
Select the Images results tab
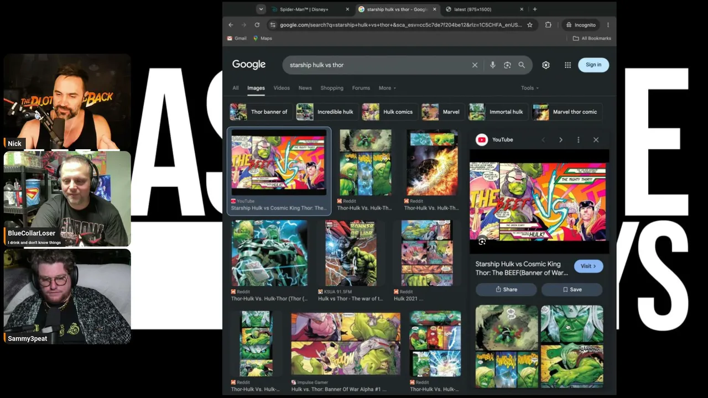[256, 88]
